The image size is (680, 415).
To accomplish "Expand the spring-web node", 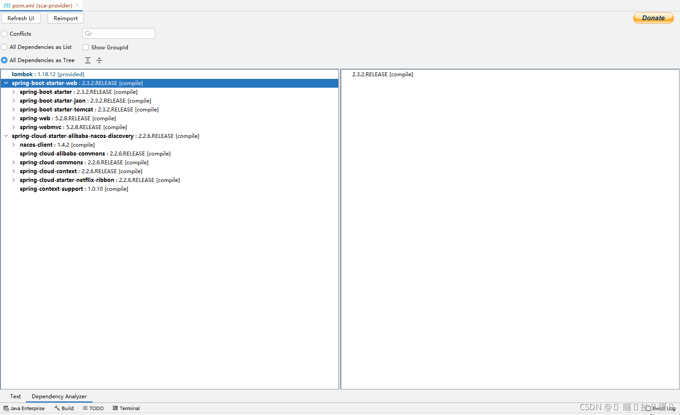I will coord(14,119).
